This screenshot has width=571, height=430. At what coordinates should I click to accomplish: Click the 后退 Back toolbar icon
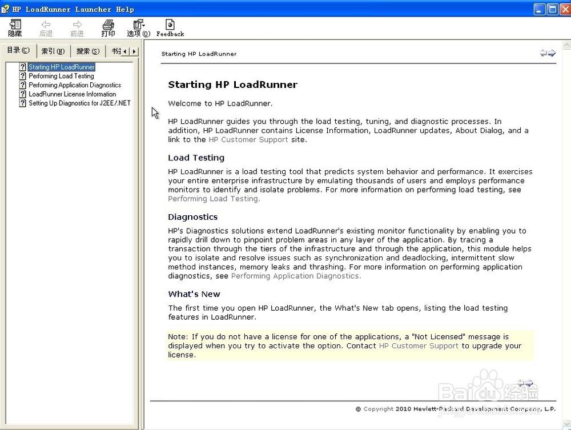pyautogui.click(x=46, y=27)
